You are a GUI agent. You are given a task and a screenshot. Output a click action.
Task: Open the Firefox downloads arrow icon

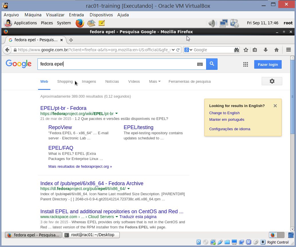click(x=266, y=50)
